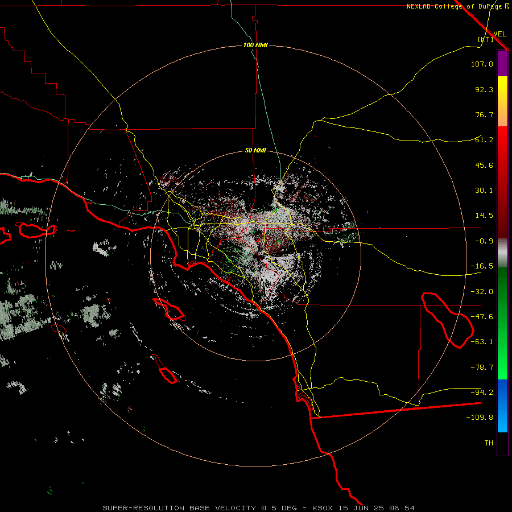Viewport: 512px width, 512px height.
Task: Select the 76.7 value on the velocity scale
Action: click(x=484, y=114)
